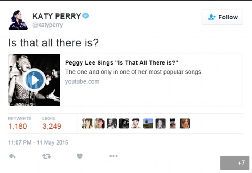Click the blue verified badge
The height and width of the screenshot is (173, 252).
86,16
